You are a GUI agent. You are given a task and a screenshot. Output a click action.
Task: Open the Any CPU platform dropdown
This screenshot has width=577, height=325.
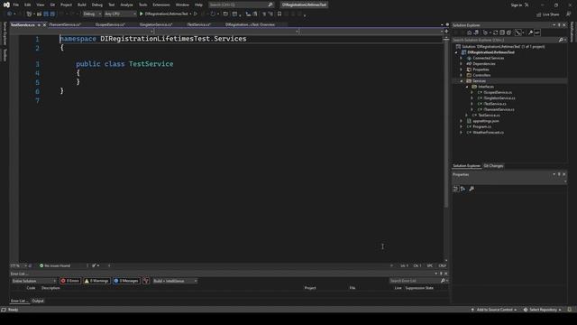tap(120, 14)
